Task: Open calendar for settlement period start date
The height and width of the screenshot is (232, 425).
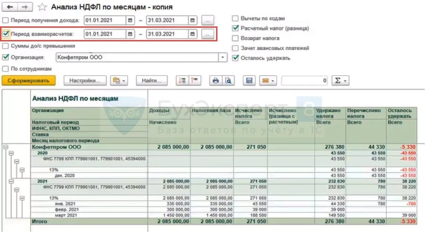Action: (x=130, y=34)
